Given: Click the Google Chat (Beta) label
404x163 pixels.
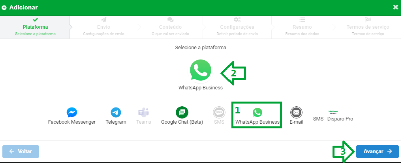Looking at the screenshot, I should point(182,122).
